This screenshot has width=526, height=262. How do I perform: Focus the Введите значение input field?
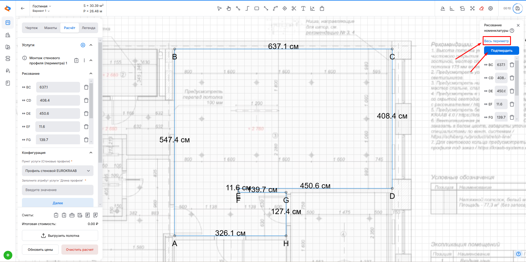[58, 190]
